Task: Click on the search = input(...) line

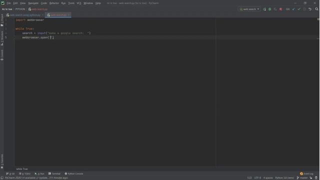Action: 56,33
